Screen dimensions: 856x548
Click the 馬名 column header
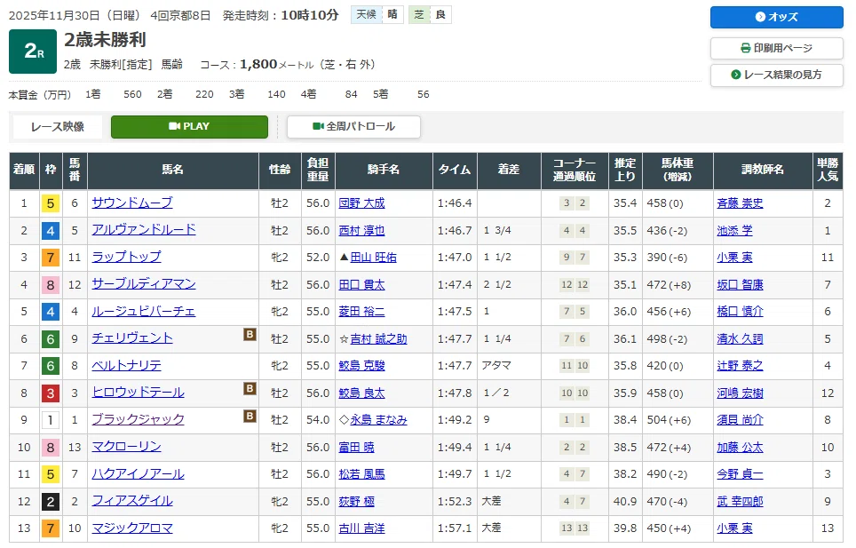pyautogui.click(x=172, y=170)
